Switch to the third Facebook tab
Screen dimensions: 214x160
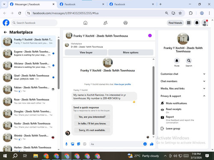132,4
